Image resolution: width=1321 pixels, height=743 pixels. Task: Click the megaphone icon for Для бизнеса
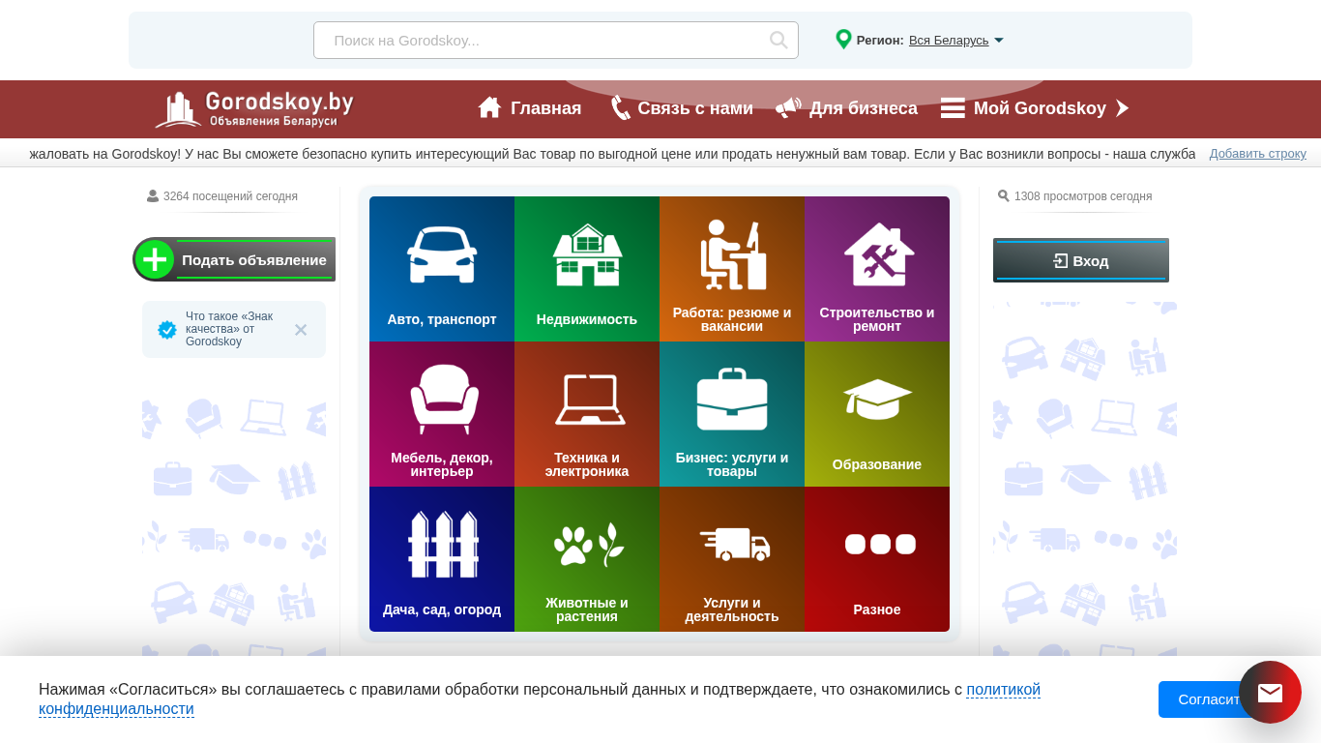[788, 107]
